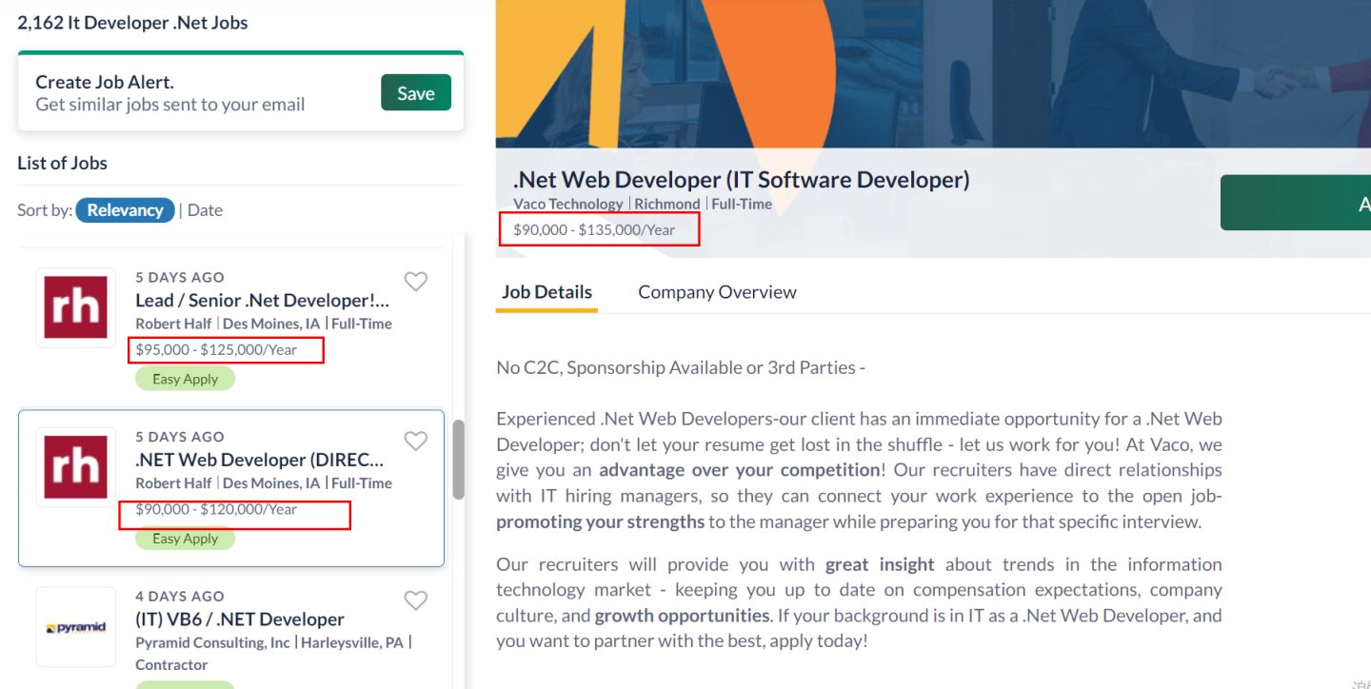The height and width of the screenshot is (689, 1371).
Task: Open Lead / Senior .Net Developer job title
Action: click(262, 301)
